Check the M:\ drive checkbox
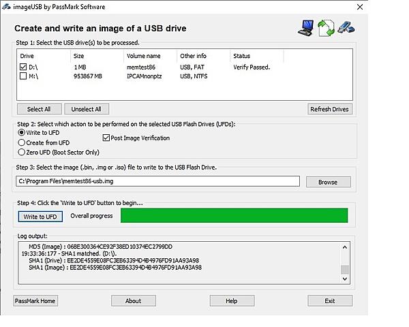 23,76
